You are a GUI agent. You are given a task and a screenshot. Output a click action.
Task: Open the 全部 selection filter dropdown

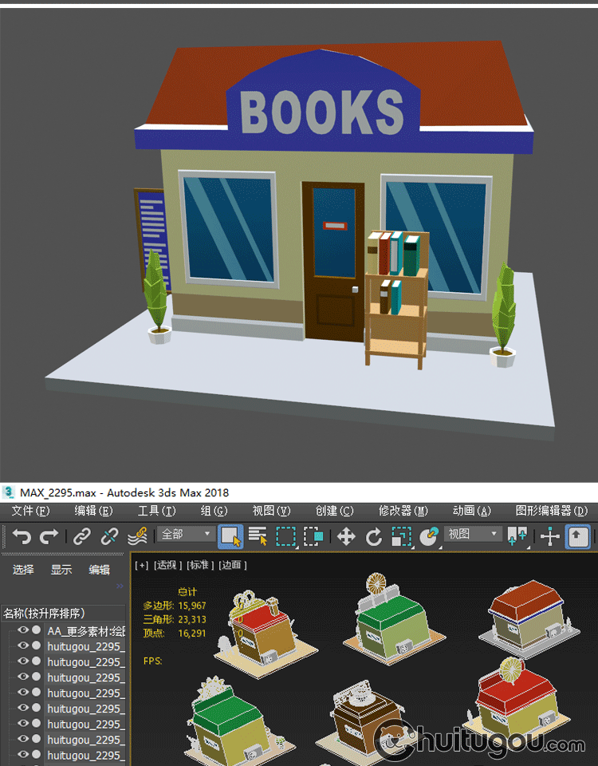tap(187, 535)
